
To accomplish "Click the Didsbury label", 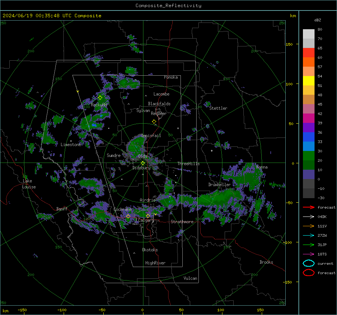I will click(x=141, y=168).
